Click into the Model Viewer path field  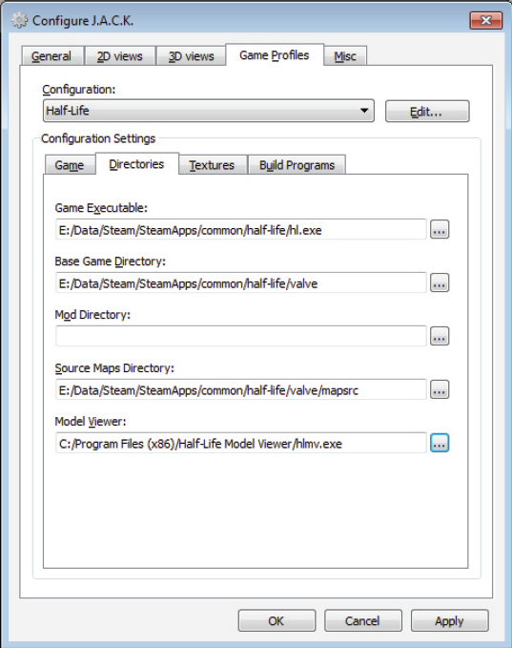pyautogui.click(x=240, y=443)
